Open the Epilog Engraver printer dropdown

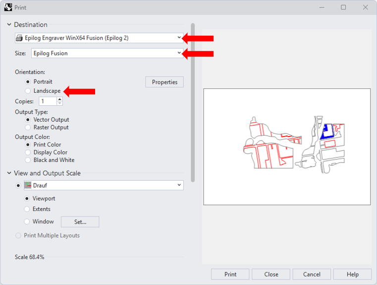[x=99, y=38]
